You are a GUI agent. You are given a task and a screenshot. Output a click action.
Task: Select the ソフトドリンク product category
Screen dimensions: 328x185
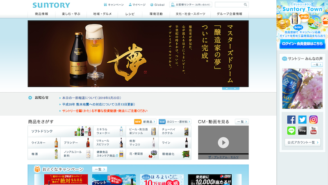(x=60, y=131)
